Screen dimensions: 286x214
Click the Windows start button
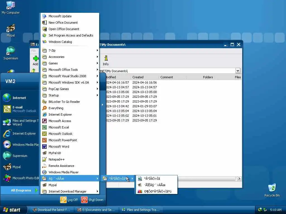click(13, 210)
